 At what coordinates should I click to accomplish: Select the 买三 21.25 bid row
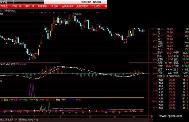[x=173, y=43]
